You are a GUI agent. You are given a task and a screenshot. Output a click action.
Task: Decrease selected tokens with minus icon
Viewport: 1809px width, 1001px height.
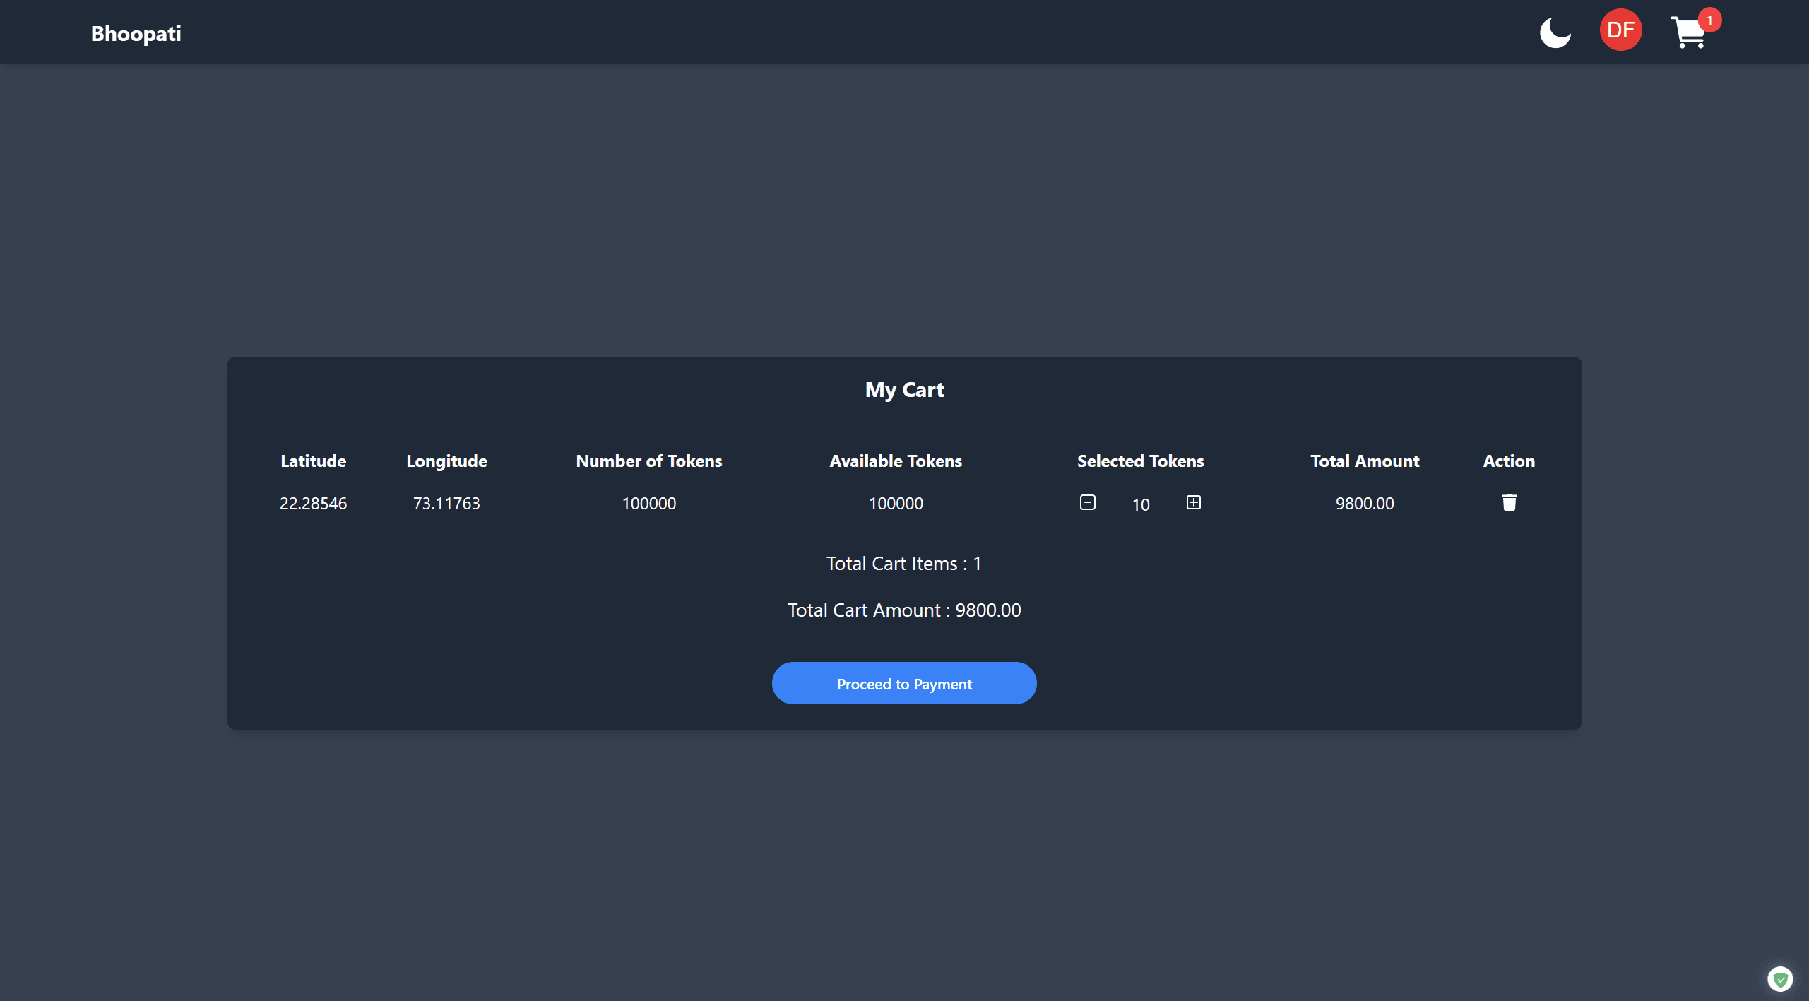pyautogui.click(x=1088, y=502)
